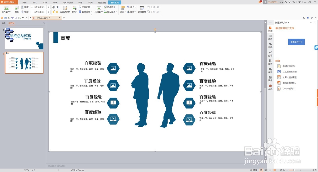
Task: Open the 新建 (New) sidebar panel icon
Action: (270, 29)
